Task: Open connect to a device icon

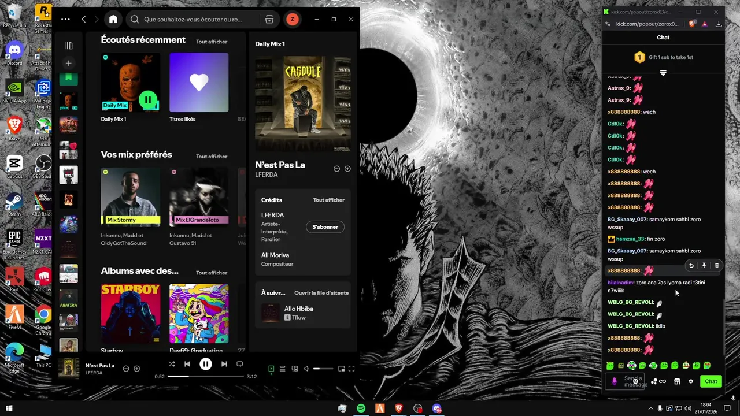Action: (295, 369)
